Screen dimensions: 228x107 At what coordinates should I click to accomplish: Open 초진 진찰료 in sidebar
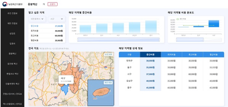pos(12,13)
